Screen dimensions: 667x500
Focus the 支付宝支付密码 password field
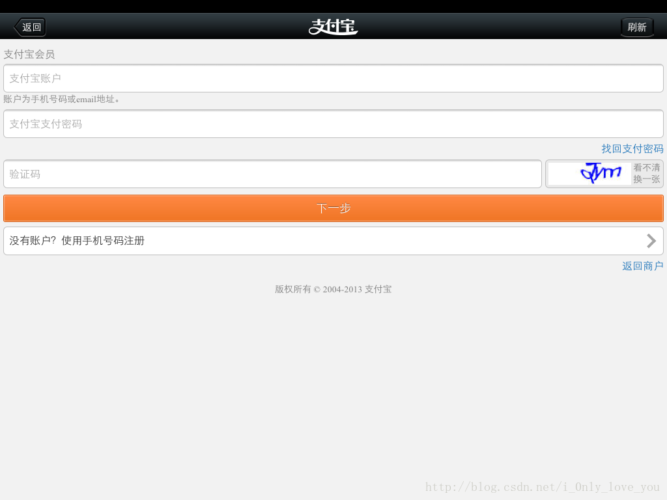[333, 124]
